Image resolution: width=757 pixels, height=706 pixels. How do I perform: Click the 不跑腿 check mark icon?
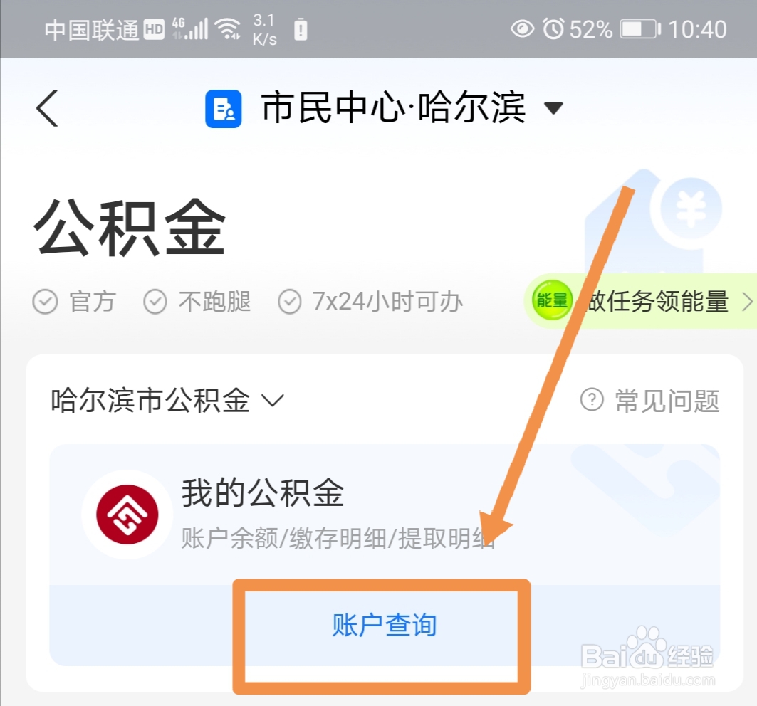155,302
